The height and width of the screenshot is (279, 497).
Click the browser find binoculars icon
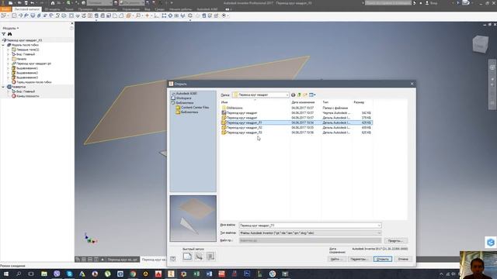pos(10,34)
